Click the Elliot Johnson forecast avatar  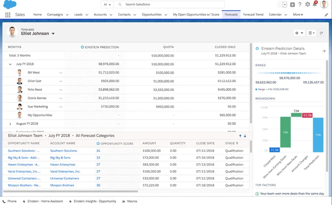(12, 32)
